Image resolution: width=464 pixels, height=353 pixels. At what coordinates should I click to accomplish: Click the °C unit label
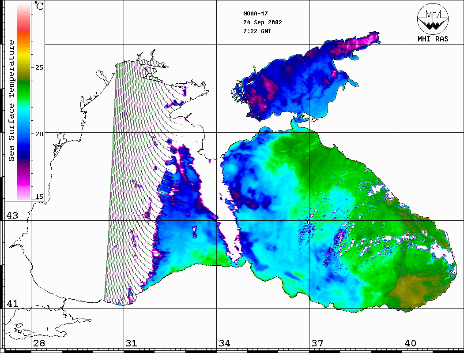(x=38, y=6)
